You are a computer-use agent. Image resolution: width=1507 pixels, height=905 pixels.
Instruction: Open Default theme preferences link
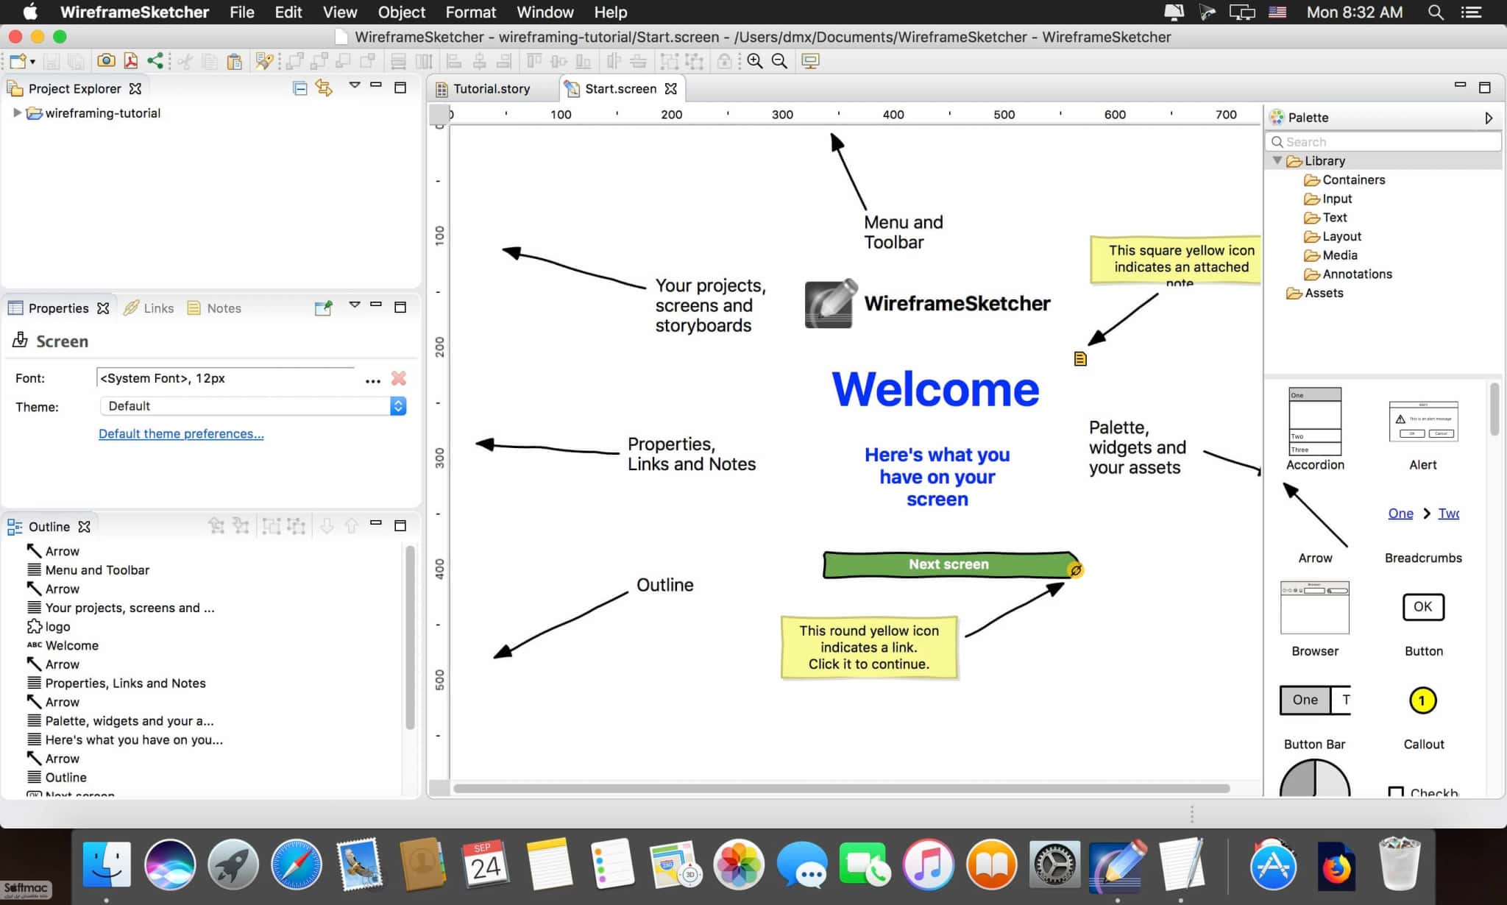click(x=181, y=433)
